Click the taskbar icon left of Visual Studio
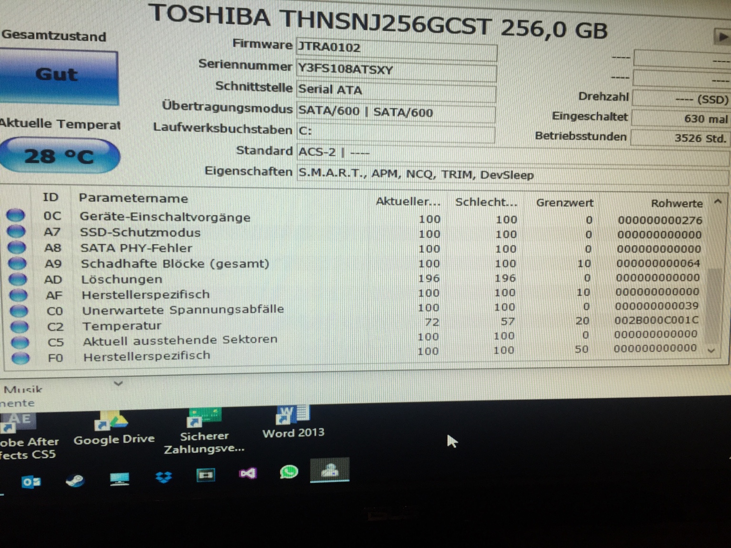Screen dimensions: 731x548 [206, 475]
